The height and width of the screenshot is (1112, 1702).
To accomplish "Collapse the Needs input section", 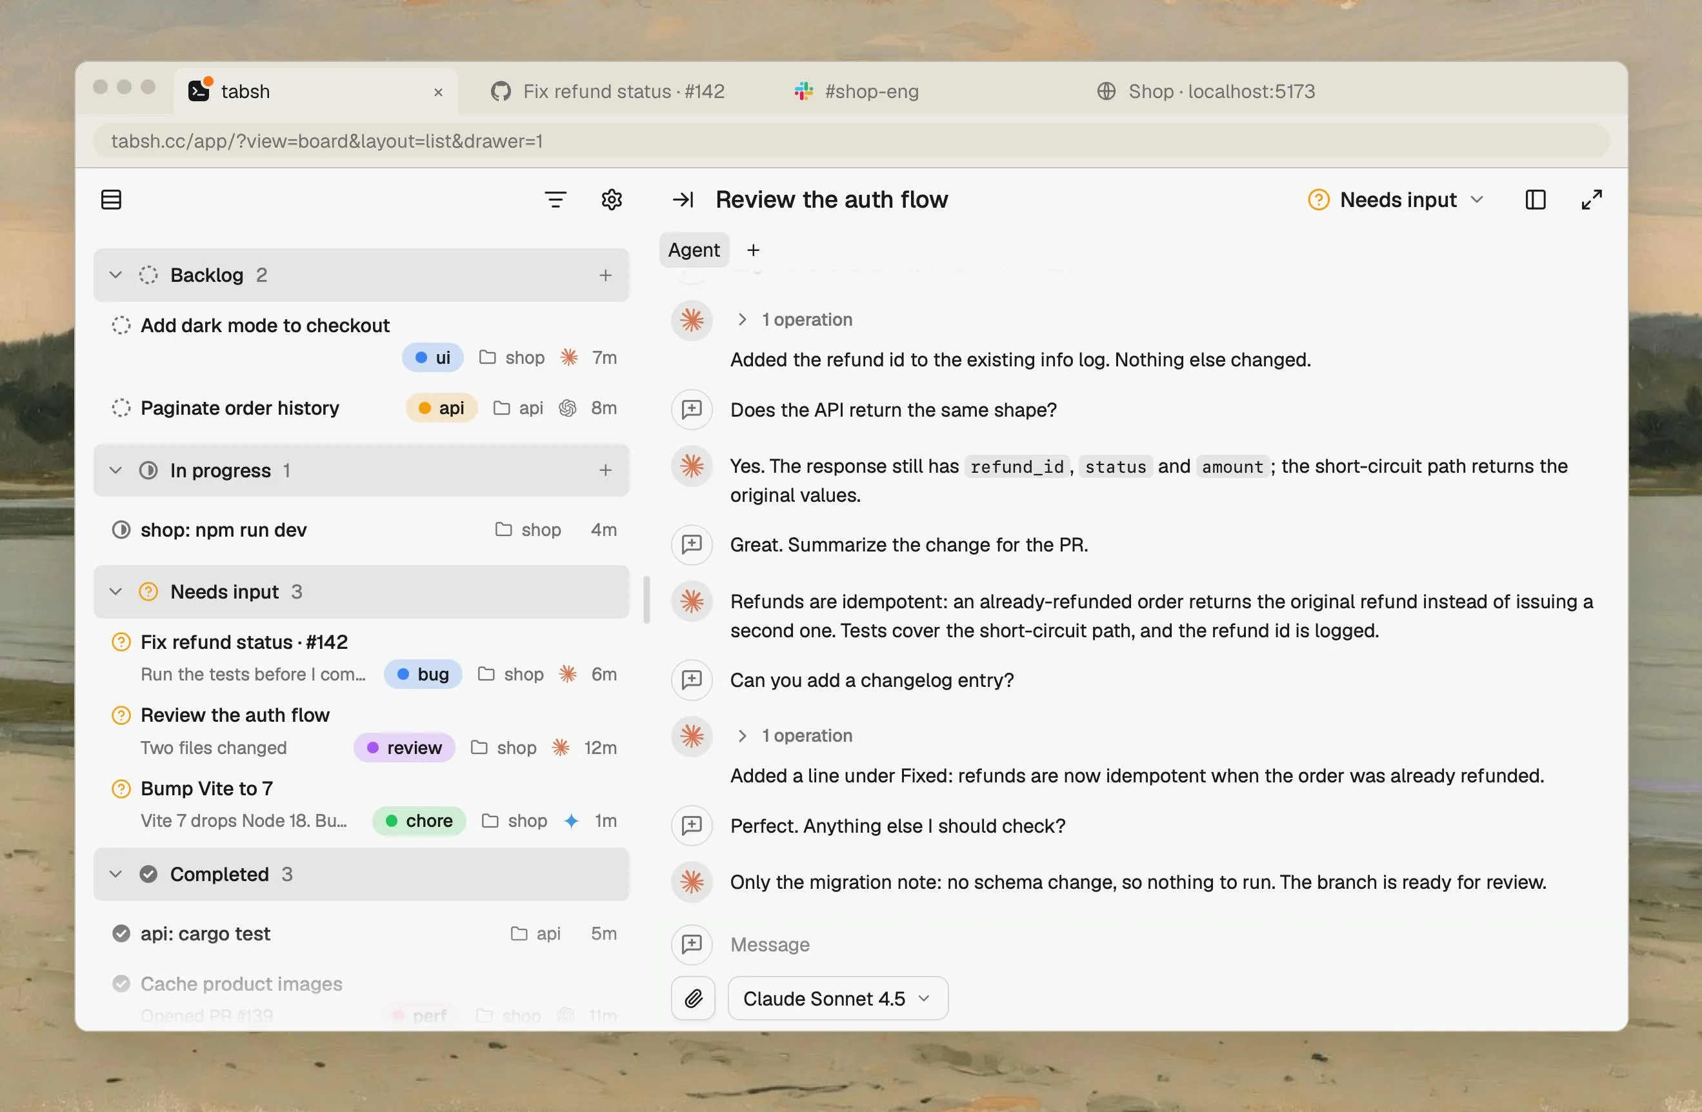I will coord(115,592).
